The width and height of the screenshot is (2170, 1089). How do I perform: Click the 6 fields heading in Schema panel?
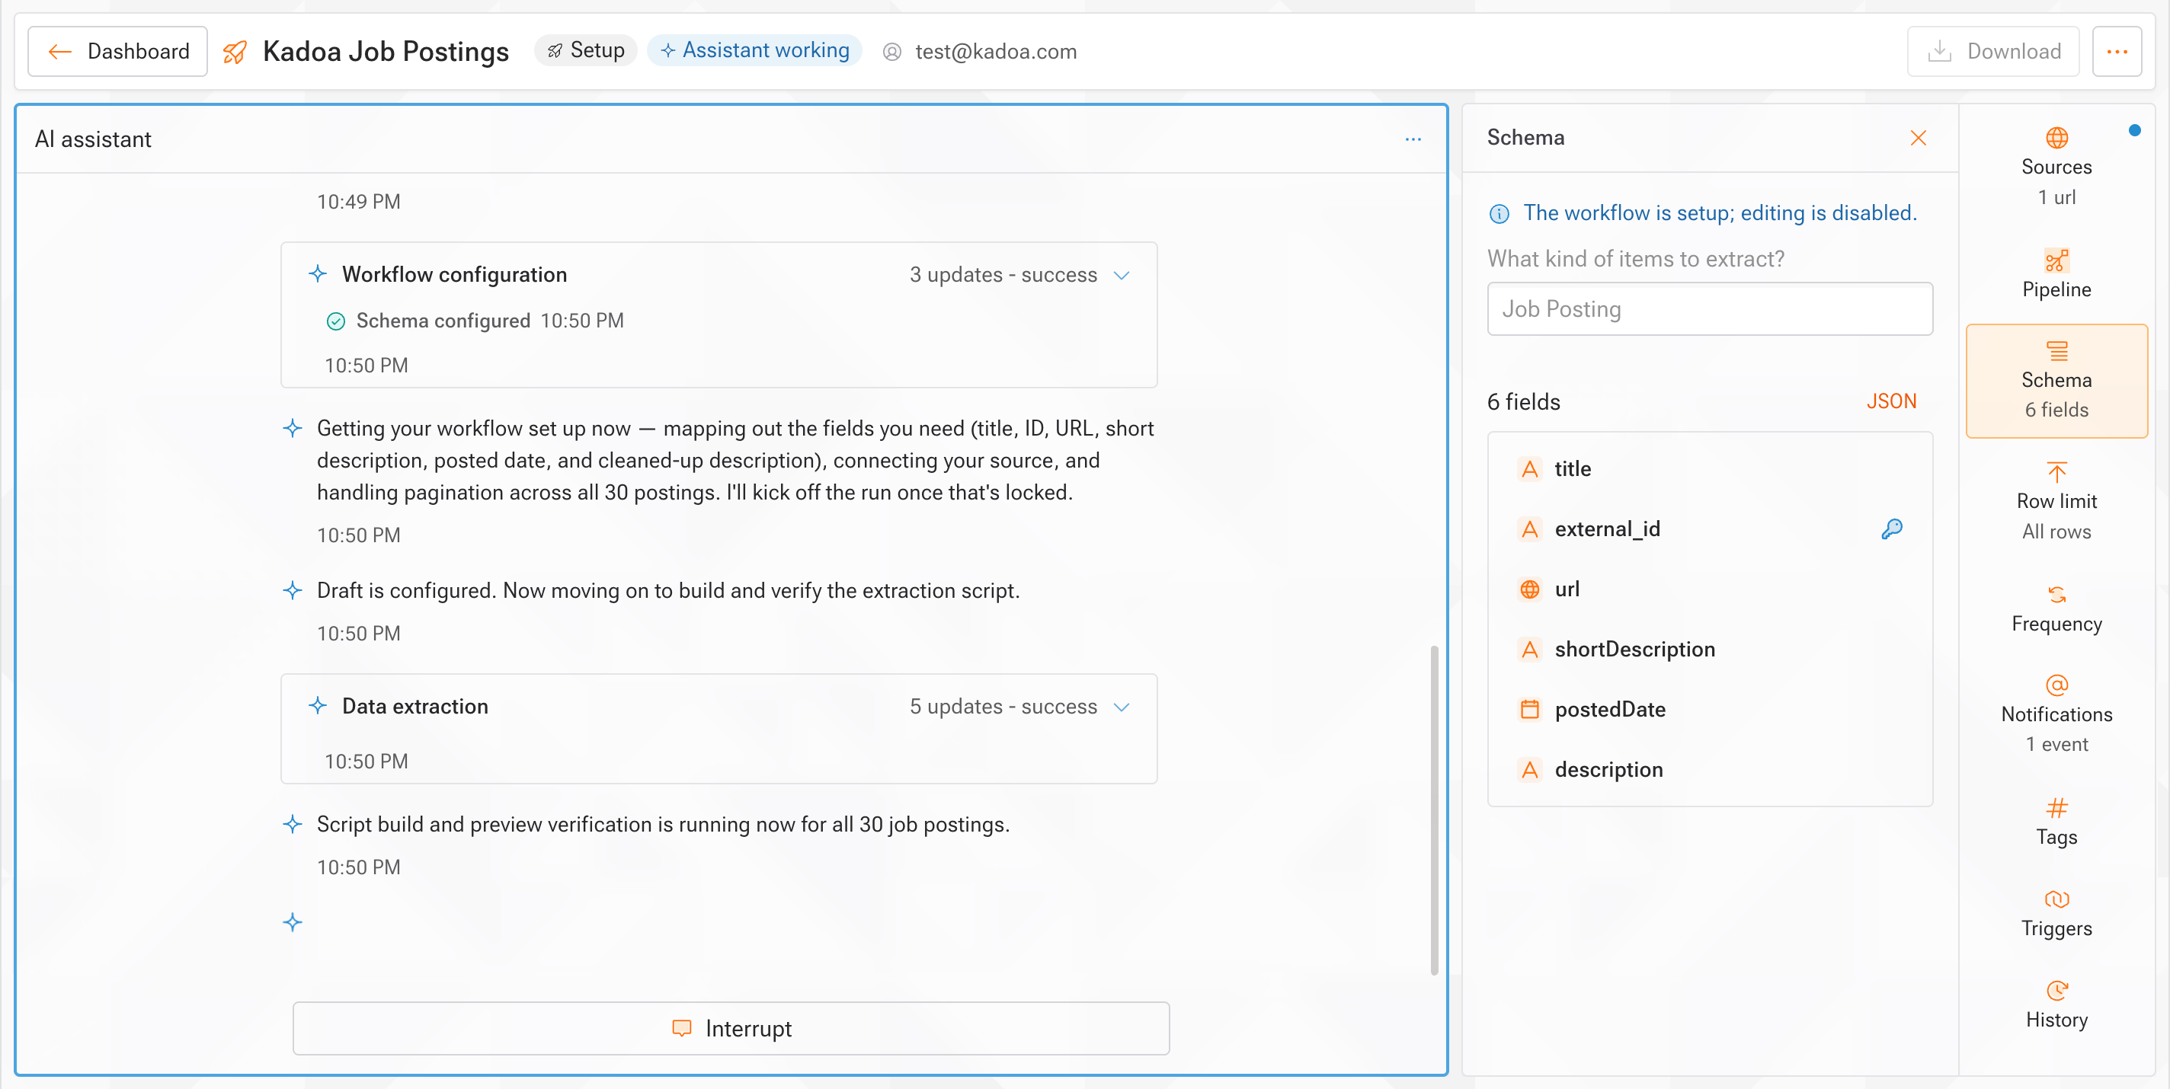tap(1524, 403)
